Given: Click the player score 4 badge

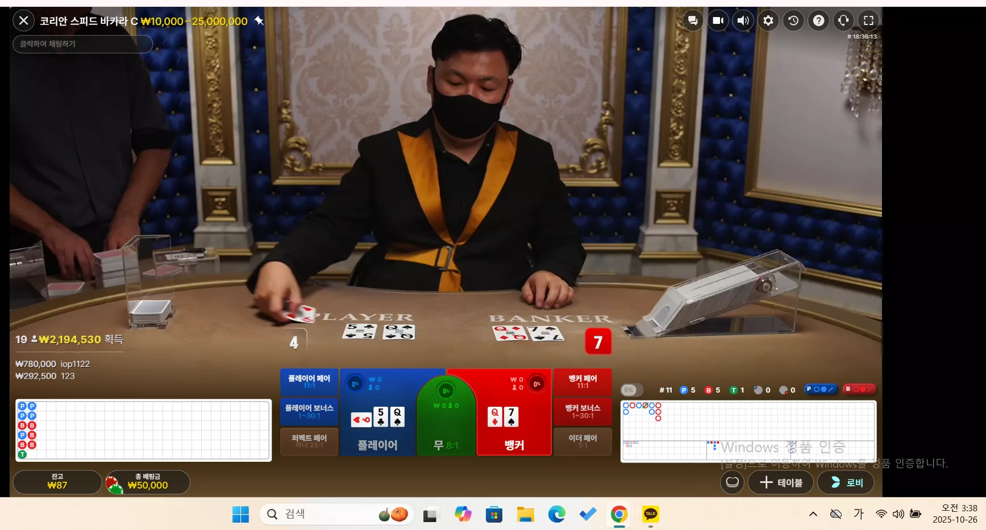Looking at the screenshot, I should click(294, 342).
